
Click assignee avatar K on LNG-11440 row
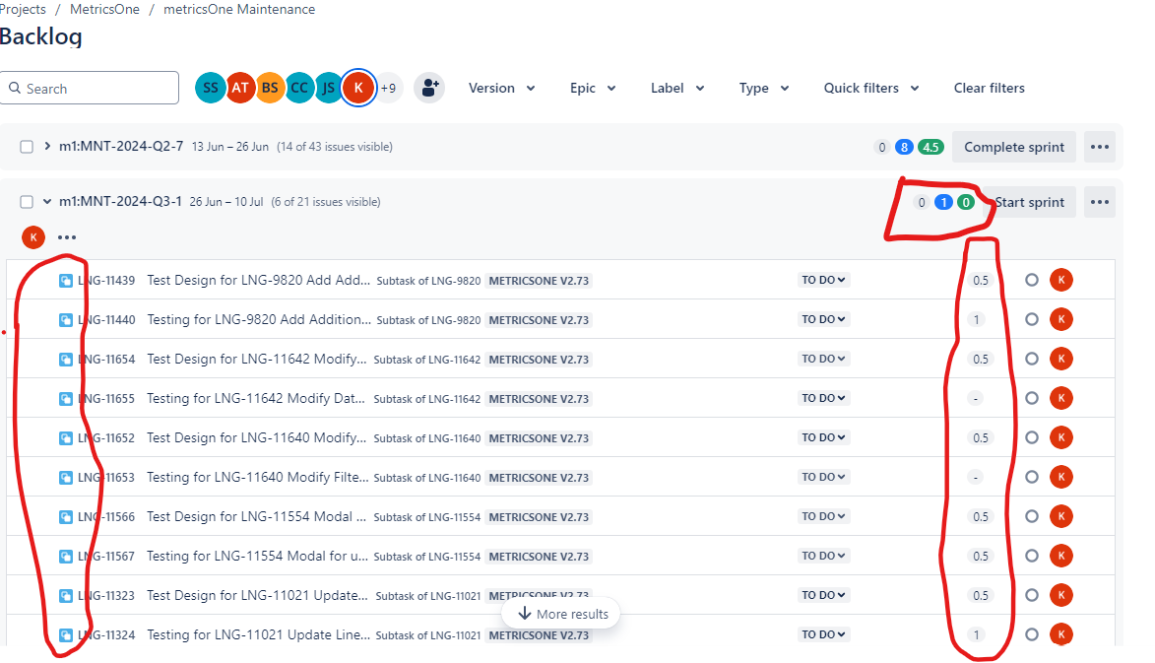pyautogui.click(x=1061, y=319)
